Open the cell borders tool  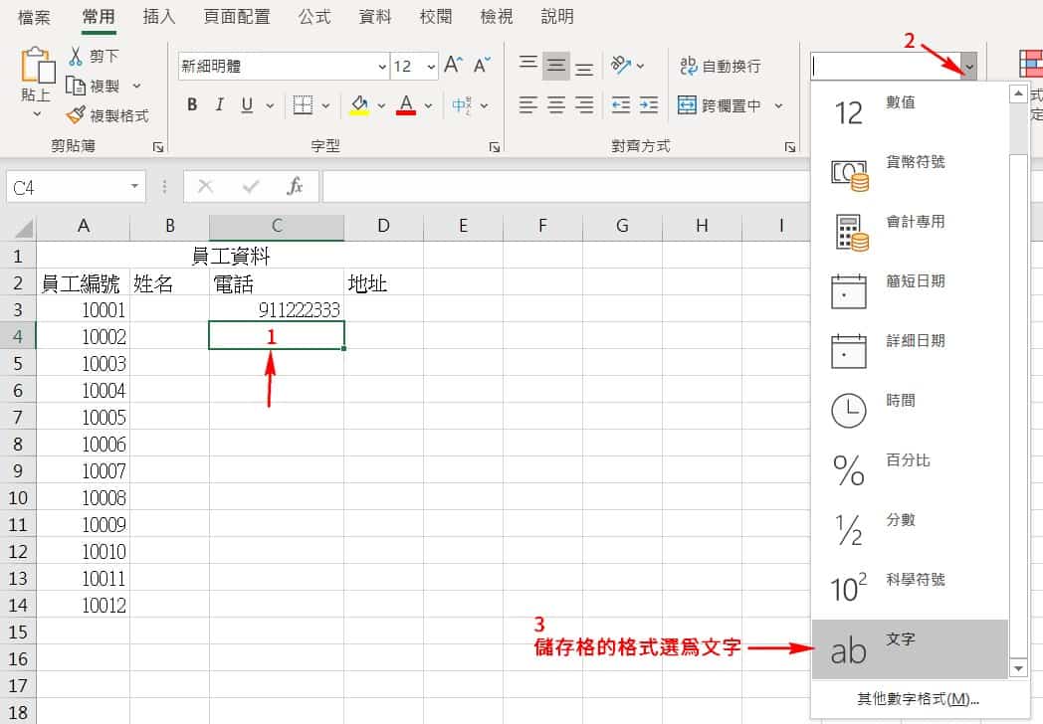click(303, 105)
